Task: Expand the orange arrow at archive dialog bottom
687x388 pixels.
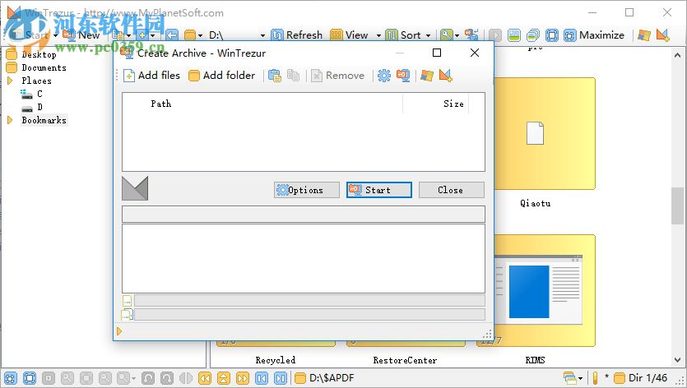Action: tap(119, 331)
